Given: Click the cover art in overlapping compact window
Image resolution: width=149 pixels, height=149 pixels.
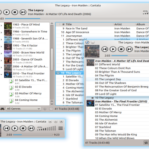Looking at the screenshot, I should (92, 51).
